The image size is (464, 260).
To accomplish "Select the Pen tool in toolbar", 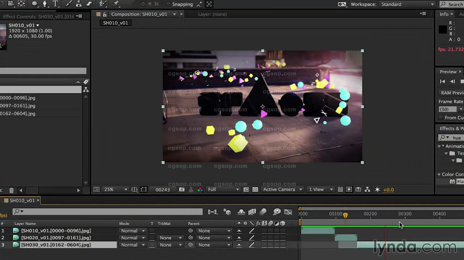I will [45, 4].
